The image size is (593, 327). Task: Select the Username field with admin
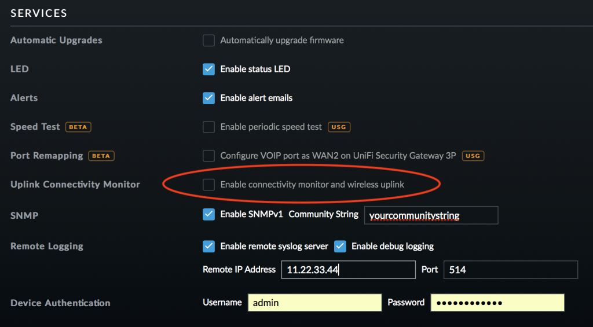[x=314, y=303]
